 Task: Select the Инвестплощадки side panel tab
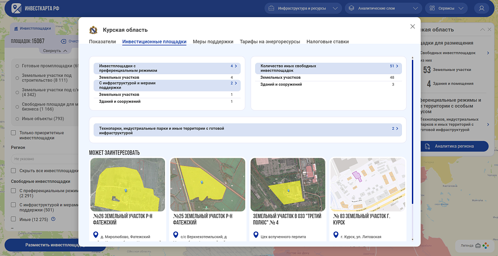click(33, 28)
